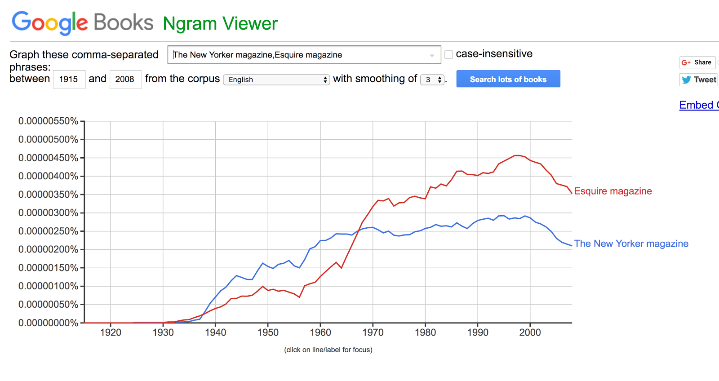Click the Search lots of books button

click(x=508, y=79)
